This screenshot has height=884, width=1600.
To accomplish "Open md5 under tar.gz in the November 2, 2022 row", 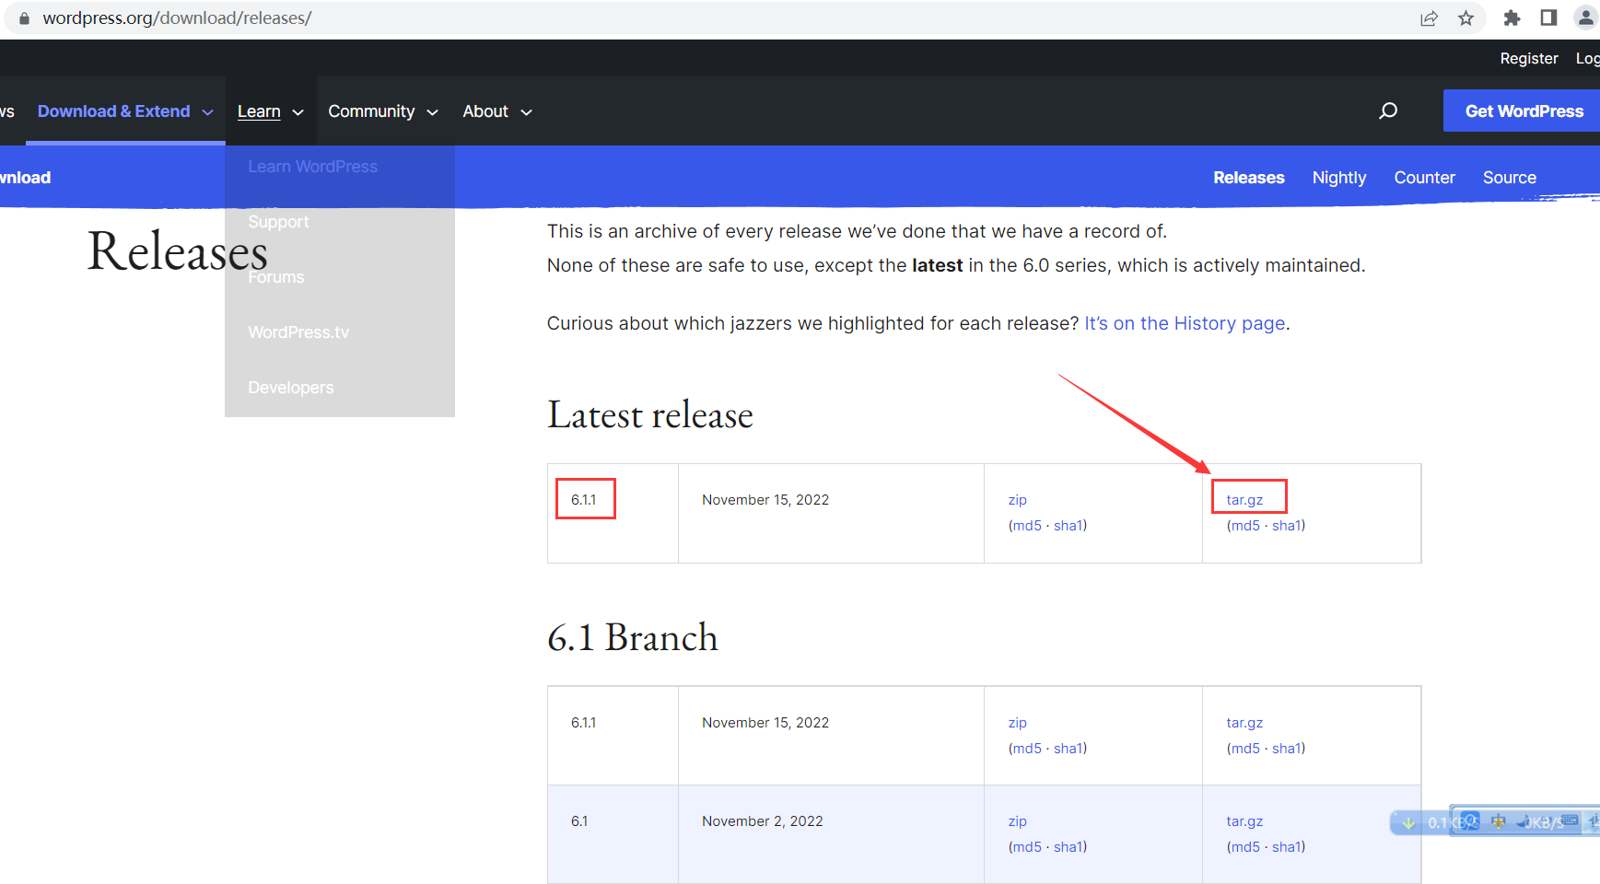I will pos(1245,847).
